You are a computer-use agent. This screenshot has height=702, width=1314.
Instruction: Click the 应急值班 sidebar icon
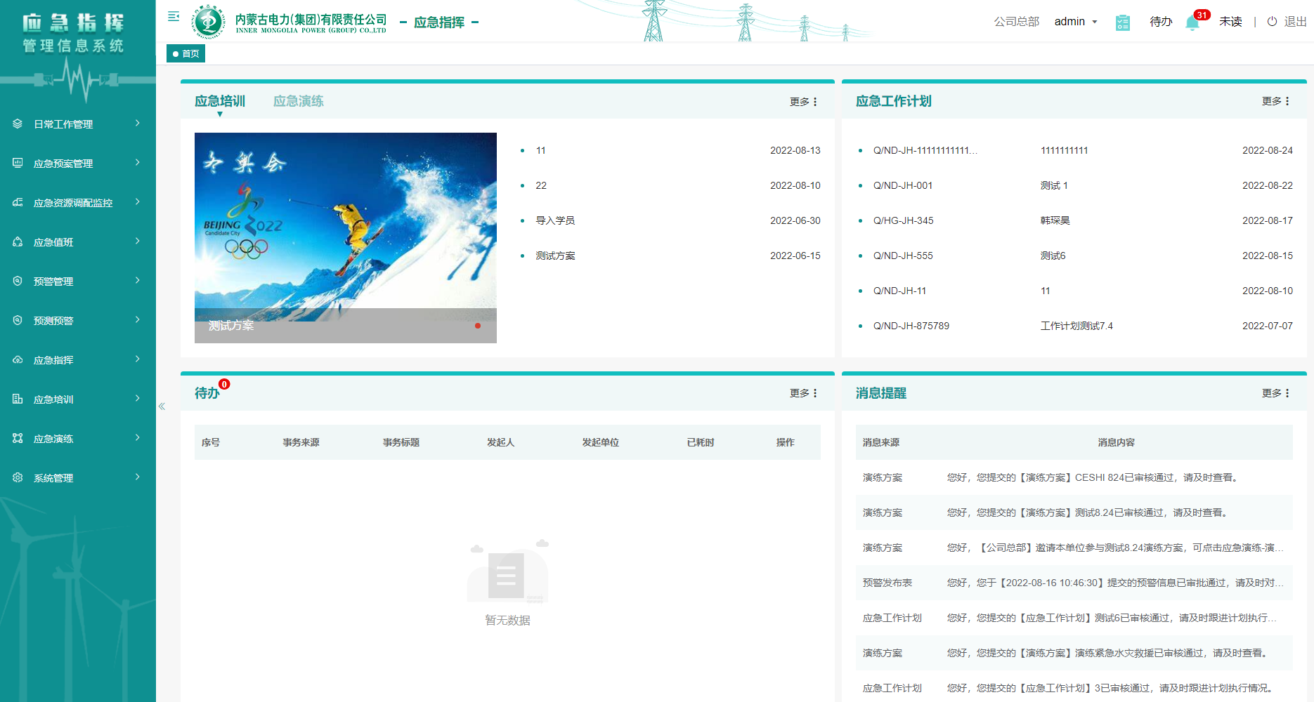click(18, 241)
